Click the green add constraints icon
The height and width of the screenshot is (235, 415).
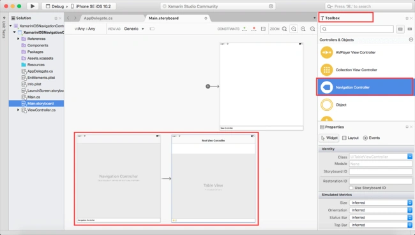click(245, 29)
